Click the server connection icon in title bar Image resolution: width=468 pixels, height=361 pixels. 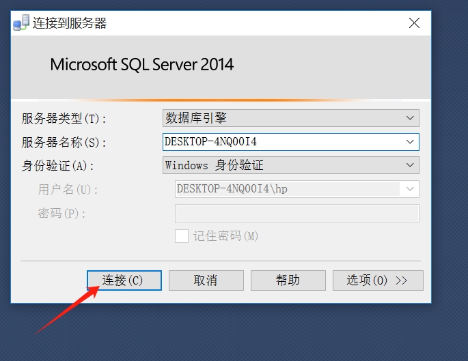pyautogui.click(x=21, y=23)
